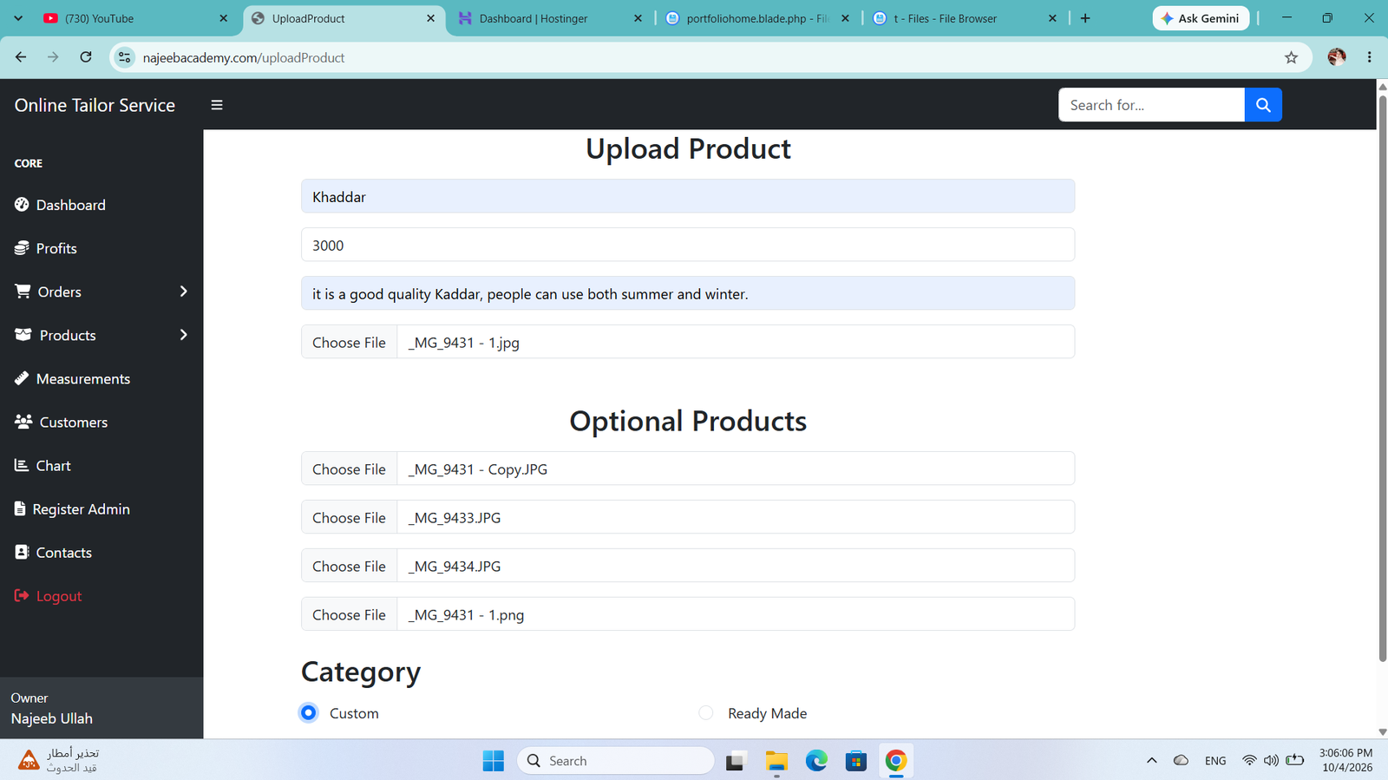Switch to the YouTube browser tab
Image resolution: width=1388 pixels, height=780 pixels.
coord(134,18)
